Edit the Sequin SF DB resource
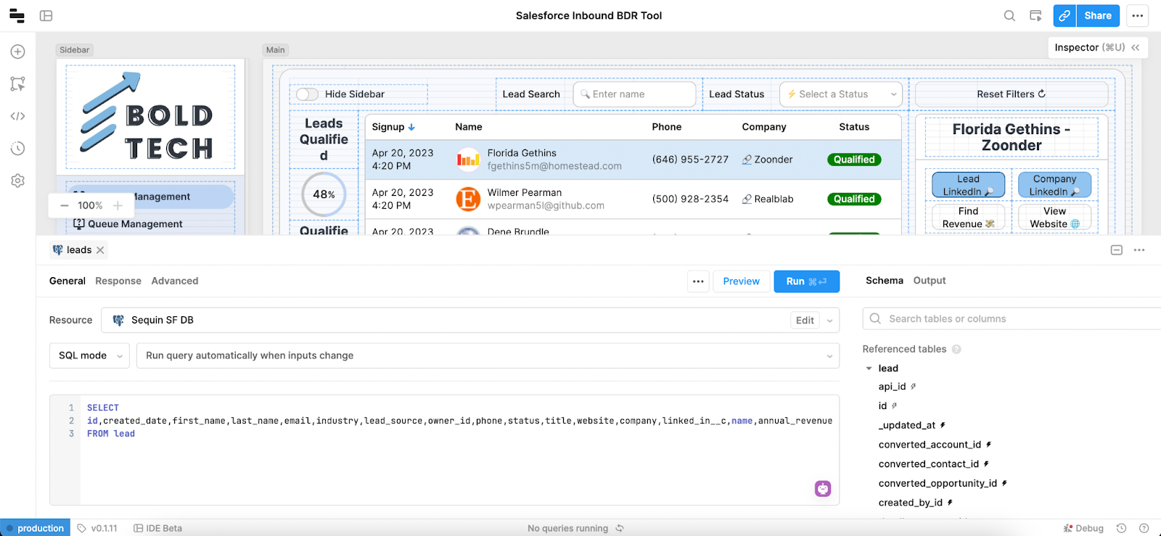This screenshot has width=1161, height=536. (805, 321)
